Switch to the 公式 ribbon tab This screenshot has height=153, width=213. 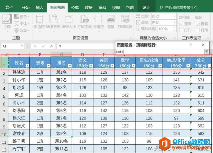pos(75,7)
